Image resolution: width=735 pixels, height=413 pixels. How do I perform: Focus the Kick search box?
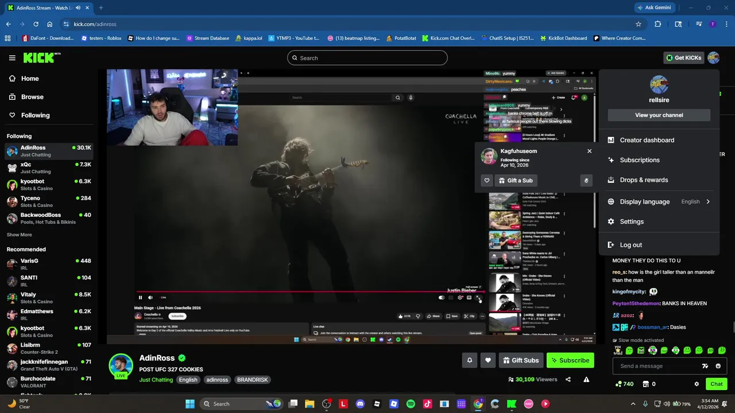pos(367,58)
